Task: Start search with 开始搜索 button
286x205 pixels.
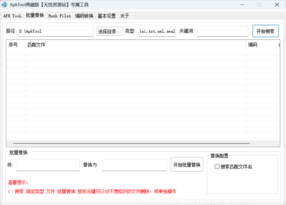Action: (266, 31)
